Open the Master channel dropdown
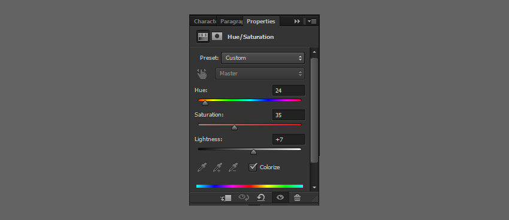The height and width of the screenshot is (220, 509). pos(260,74)
